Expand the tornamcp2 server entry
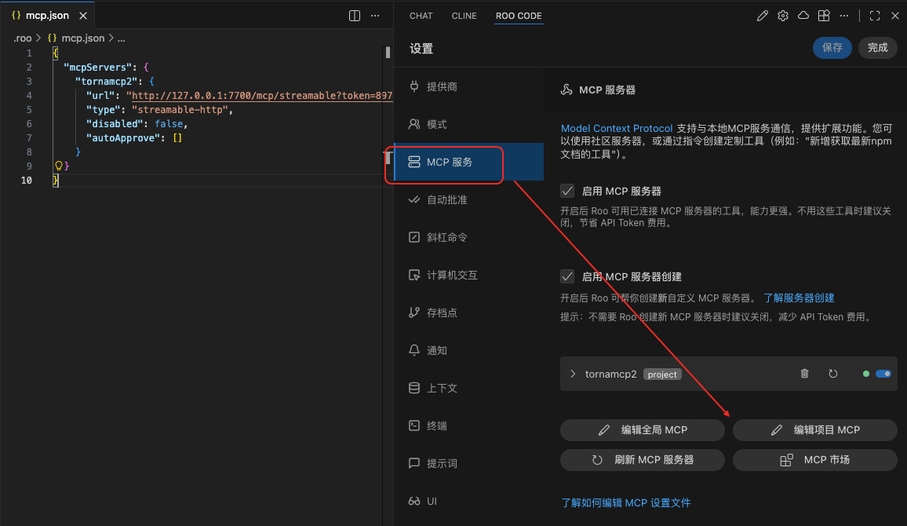907x526 pixels. (574, 374)
